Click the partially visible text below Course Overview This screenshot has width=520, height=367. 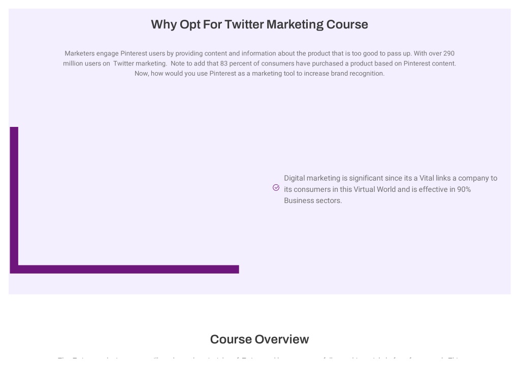click(x=259, y=359)
